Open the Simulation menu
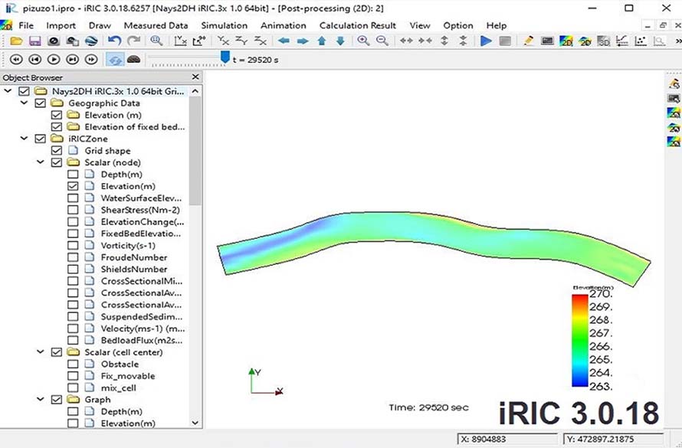 tap(224, 25)
